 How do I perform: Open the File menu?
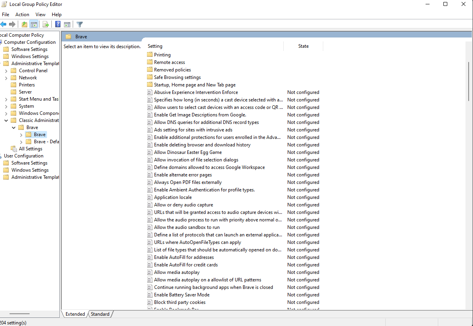(6, 15)
